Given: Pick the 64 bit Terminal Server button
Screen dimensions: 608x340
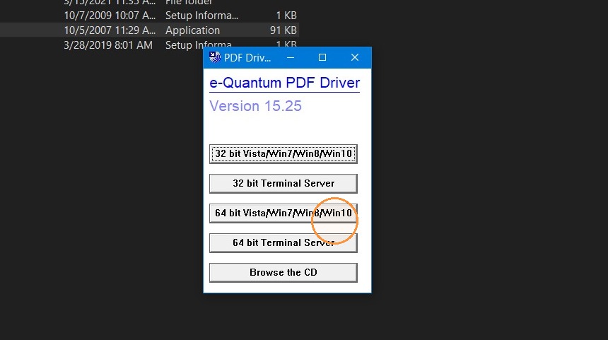Looking at the screenshot, I should pyautogui.click(x=283, y=242).
